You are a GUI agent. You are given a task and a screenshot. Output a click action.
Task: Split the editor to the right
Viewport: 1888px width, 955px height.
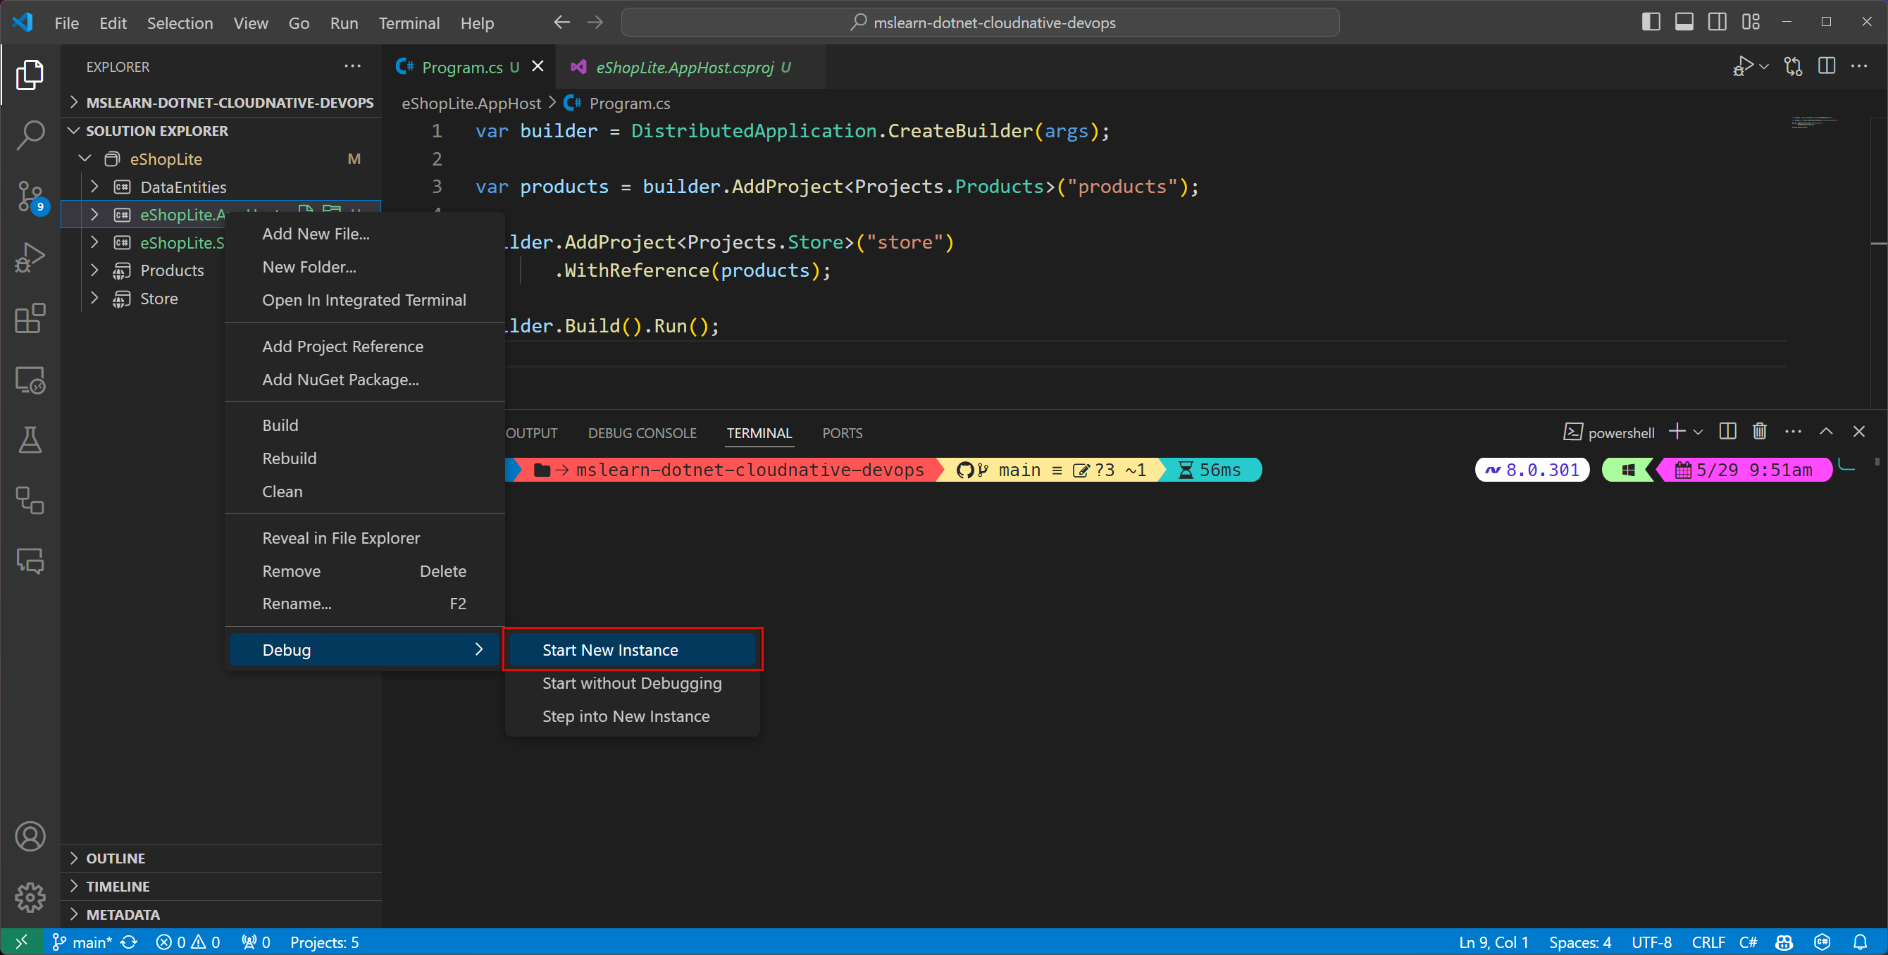1827,66
